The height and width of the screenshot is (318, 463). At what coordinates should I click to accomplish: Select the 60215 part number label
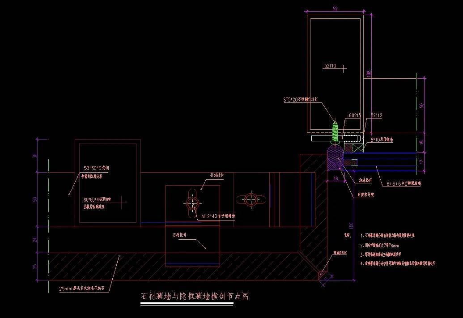coord(355,115)
